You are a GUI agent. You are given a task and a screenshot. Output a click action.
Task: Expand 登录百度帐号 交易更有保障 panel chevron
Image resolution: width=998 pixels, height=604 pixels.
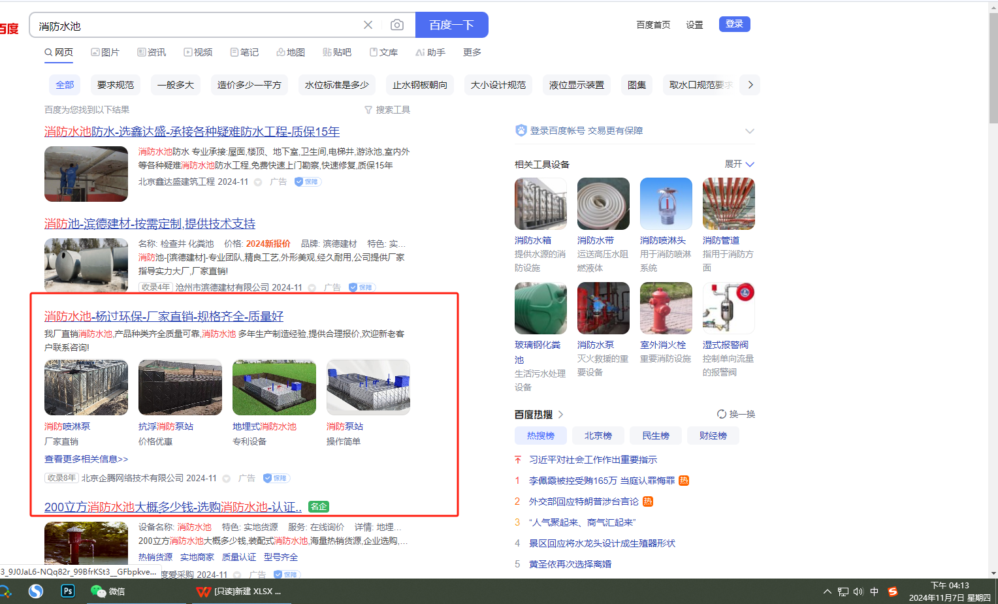point(750,131)
